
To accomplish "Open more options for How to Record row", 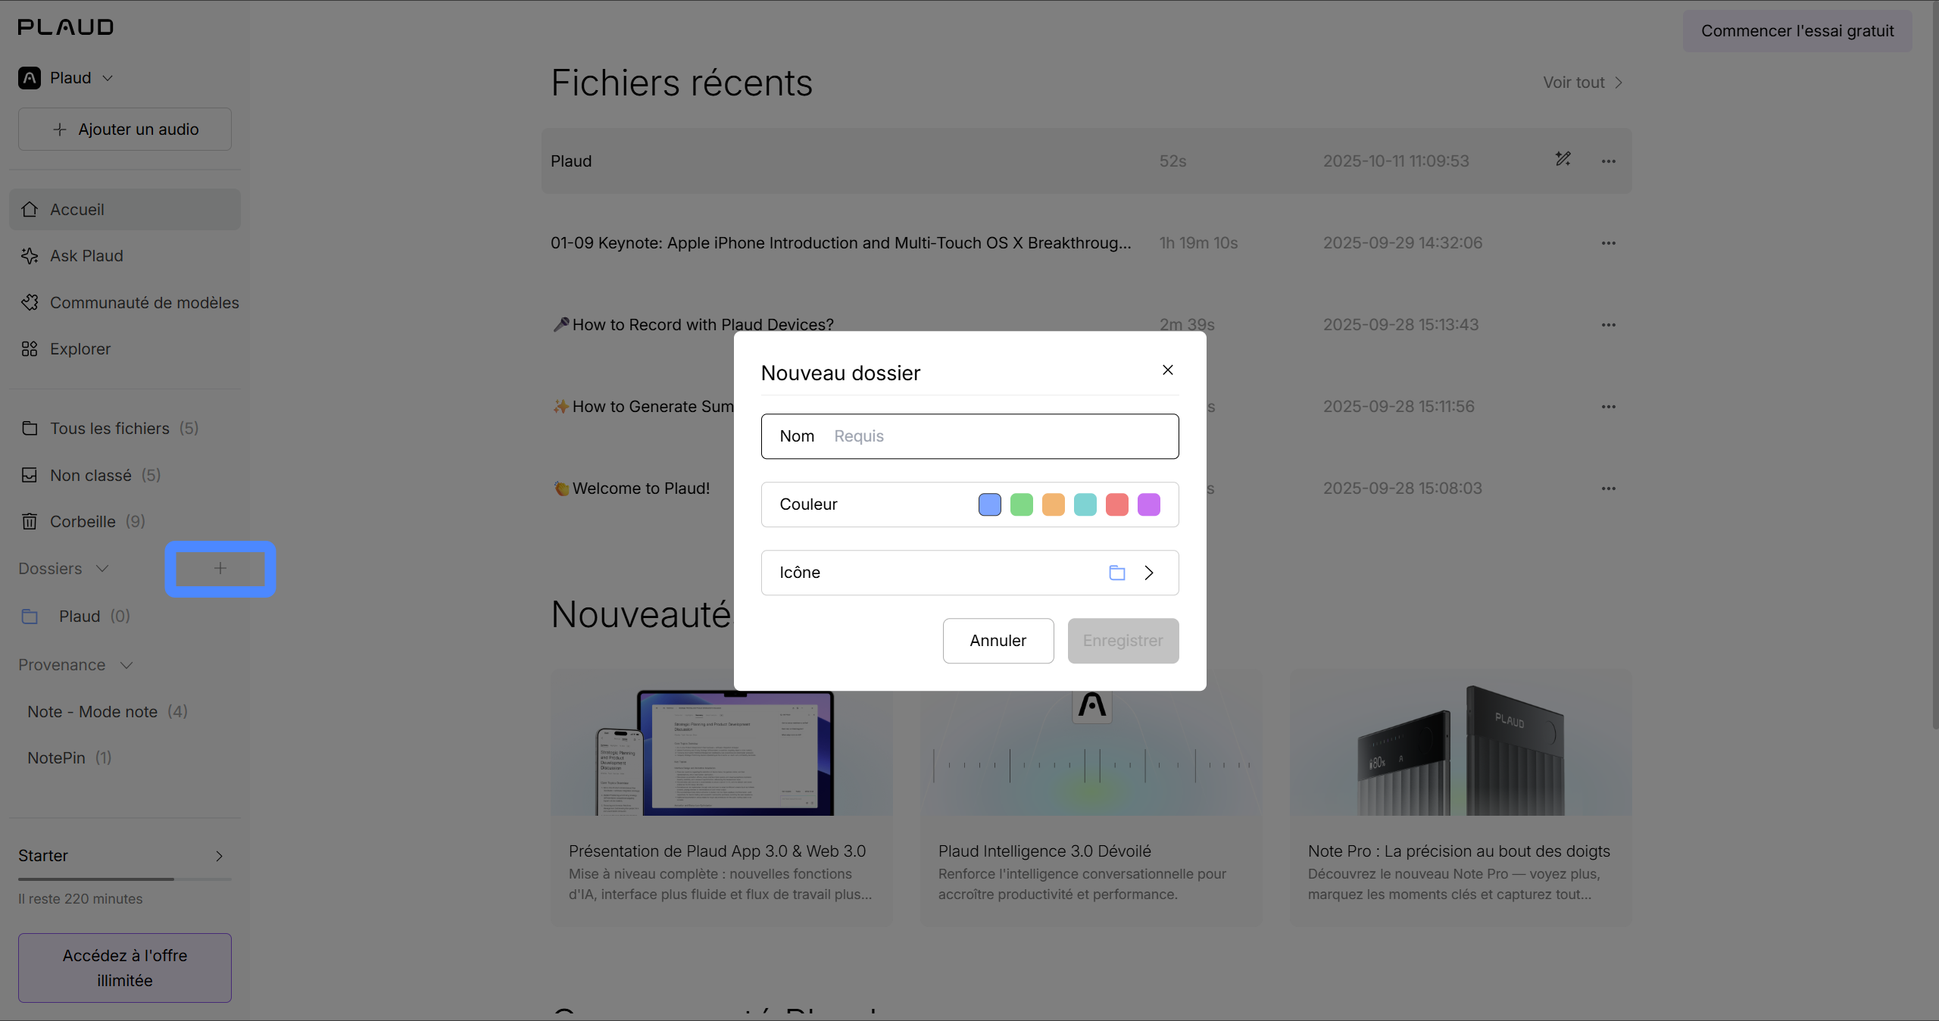I will 1609,325.
